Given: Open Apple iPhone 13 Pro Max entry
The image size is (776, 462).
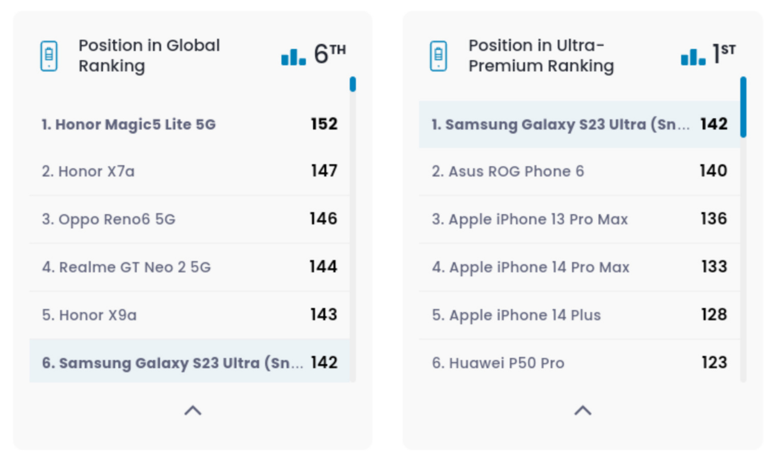Looking at the screenshot, I should [530, 219].
